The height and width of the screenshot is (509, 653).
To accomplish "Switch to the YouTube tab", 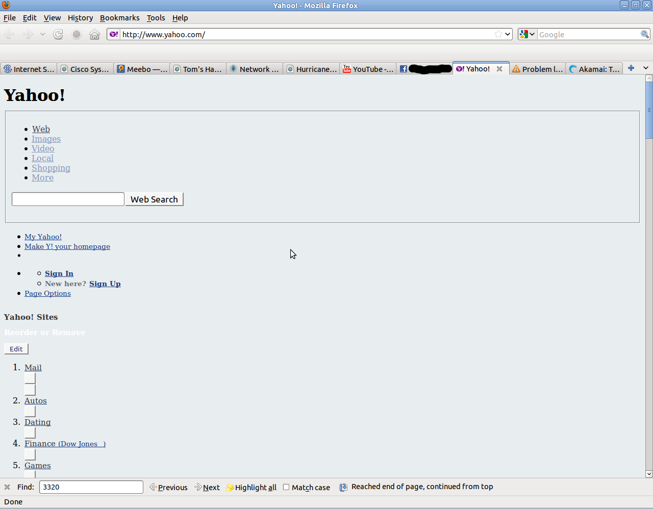I will [368, 69].
